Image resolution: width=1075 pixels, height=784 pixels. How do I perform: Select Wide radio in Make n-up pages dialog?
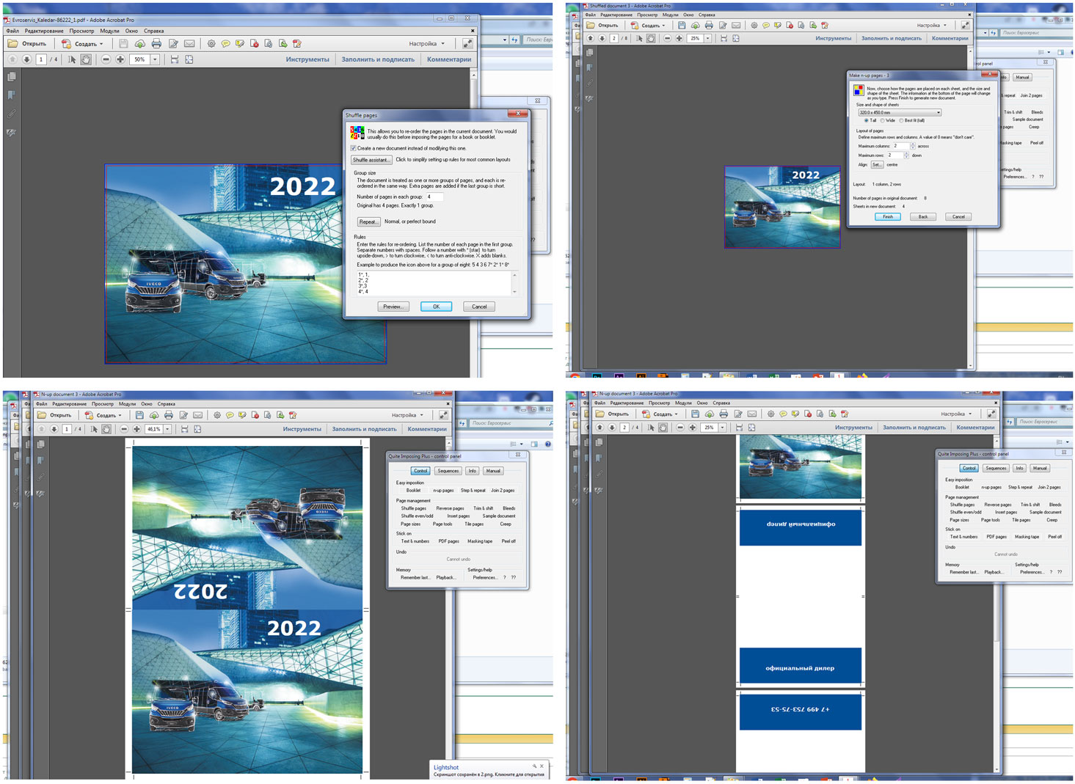pyautogui.click(x=883, y=120)
